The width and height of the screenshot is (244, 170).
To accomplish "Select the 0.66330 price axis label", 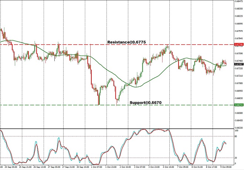I will point(239,128).
